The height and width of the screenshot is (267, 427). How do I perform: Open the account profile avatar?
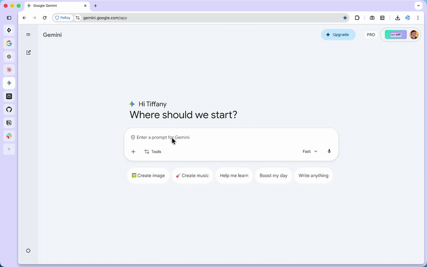click(414, 35)
